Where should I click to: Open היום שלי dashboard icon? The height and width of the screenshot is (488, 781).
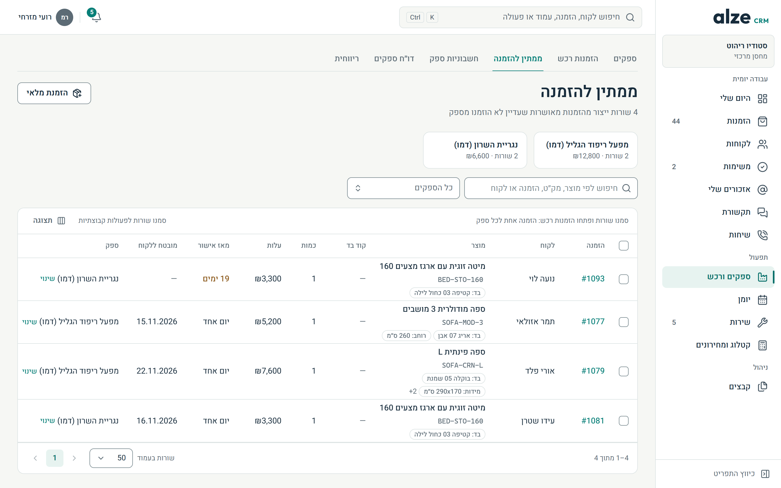pos(762,98)
